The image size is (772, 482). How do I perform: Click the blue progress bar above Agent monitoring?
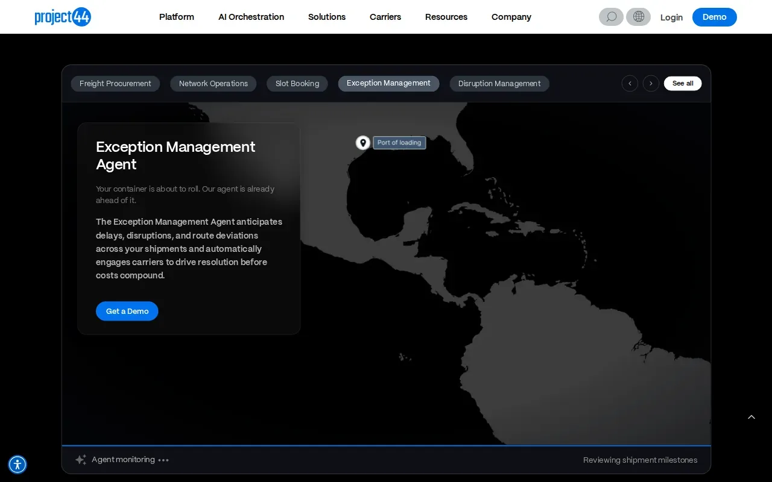pyautogui.click(x=386, y=445)
